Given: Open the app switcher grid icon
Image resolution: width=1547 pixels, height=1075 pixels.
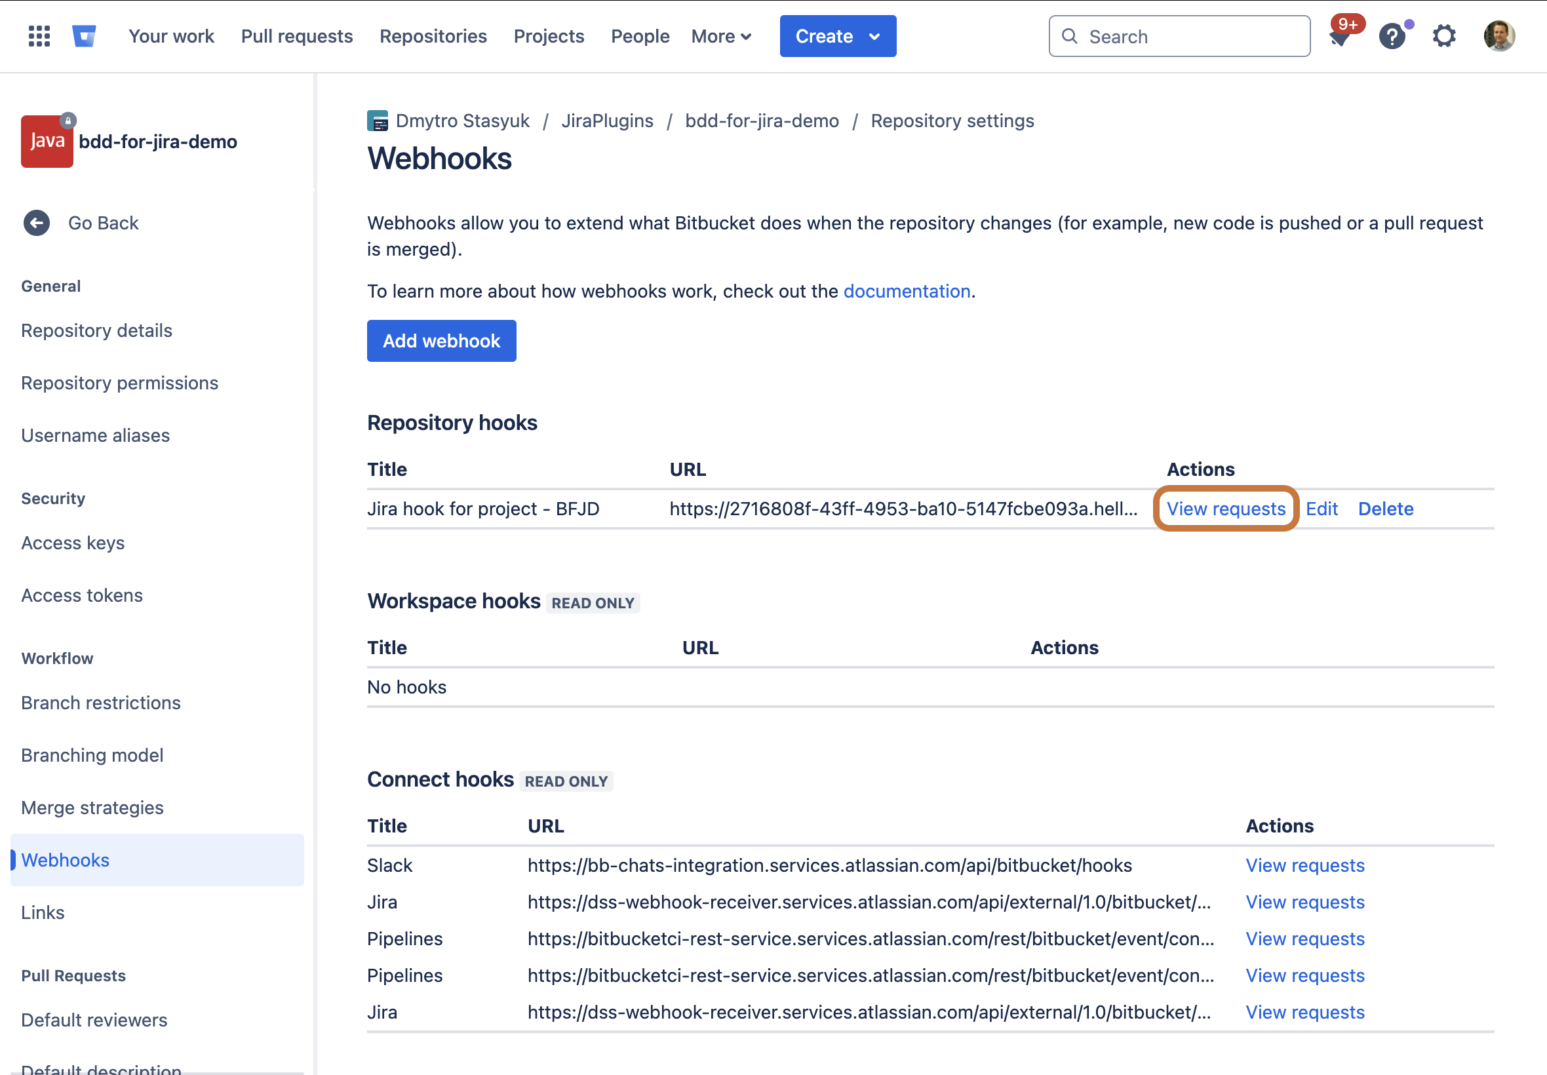Looking at the screenshot, I should pos(39,36).
